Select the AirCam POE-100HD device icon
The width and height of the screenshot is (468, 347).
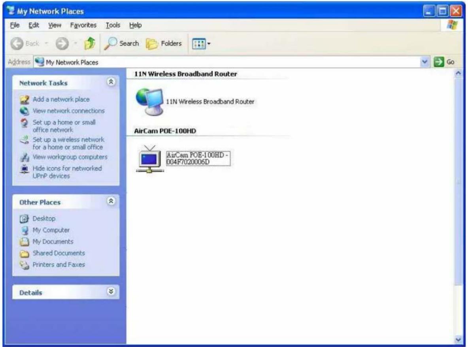pos(149,159)
